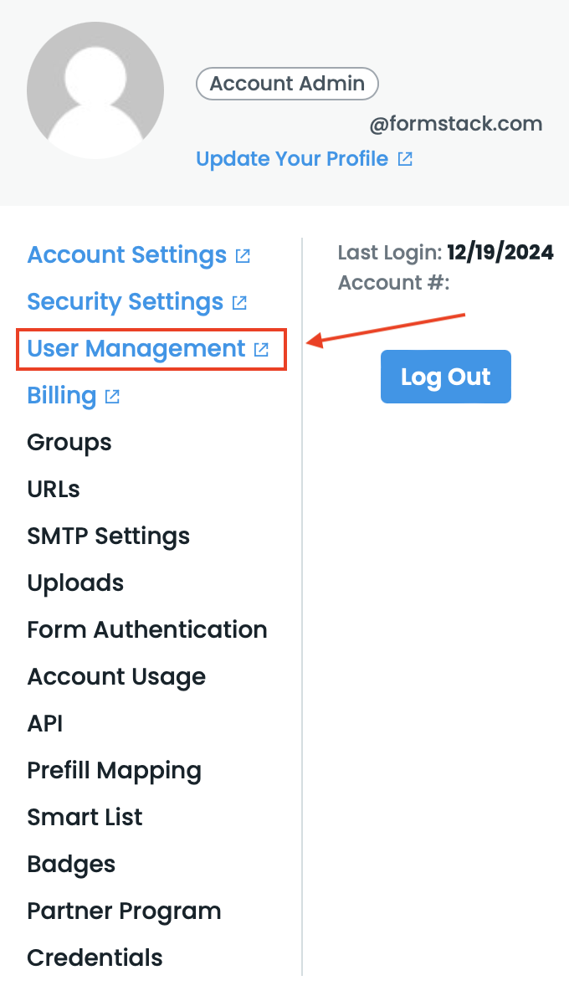Open the Smart List section

(85, 817)
